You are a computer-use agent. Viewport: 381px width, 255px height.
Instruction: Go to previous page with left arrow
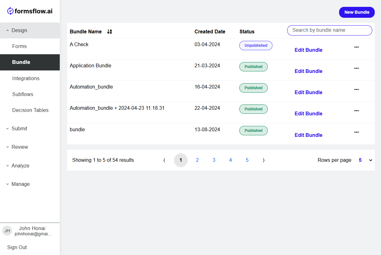click(164, 160)
